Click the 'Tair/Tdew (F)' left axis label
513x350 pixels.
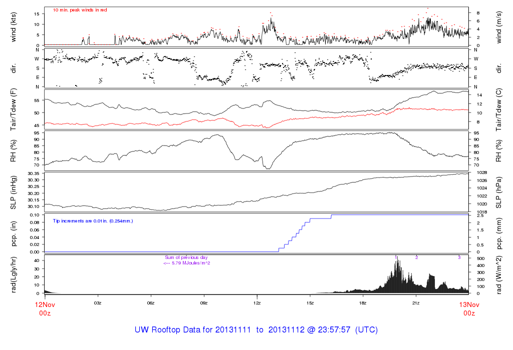pos(14,109)
